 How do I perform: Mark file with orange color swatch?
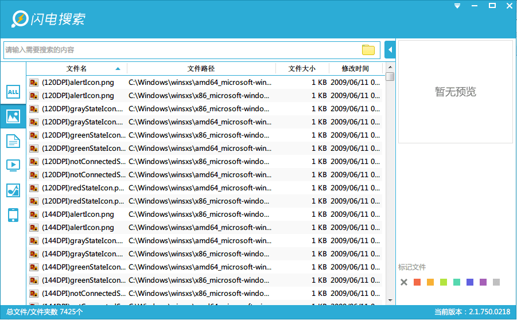pos(430,282)
